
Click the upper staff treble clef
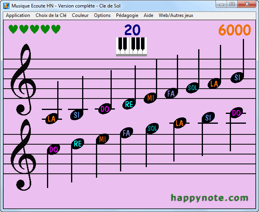pyautogui.click(x=23, y=80)
